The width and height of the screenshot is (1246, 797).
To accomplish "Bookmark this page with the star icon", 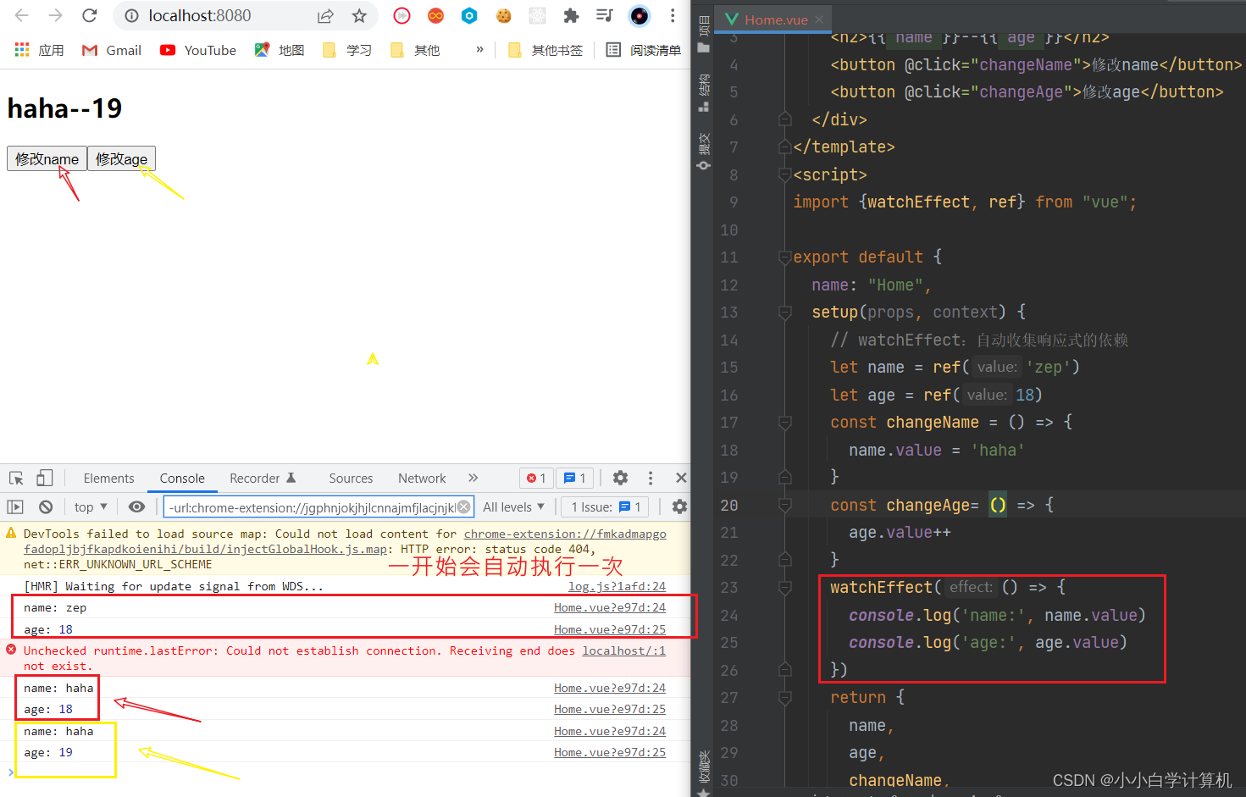I will point(359,16).
